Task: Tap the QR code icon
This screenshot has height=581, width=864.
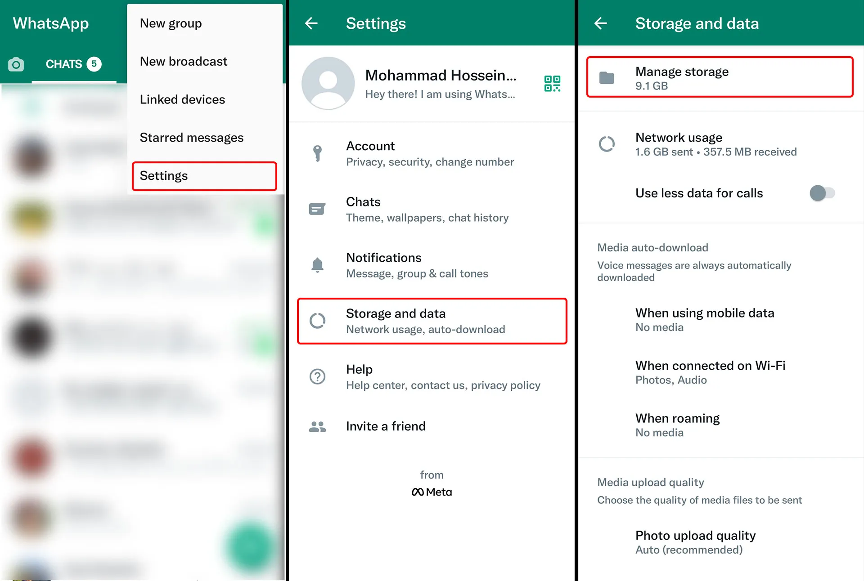Action: point(552,84)
